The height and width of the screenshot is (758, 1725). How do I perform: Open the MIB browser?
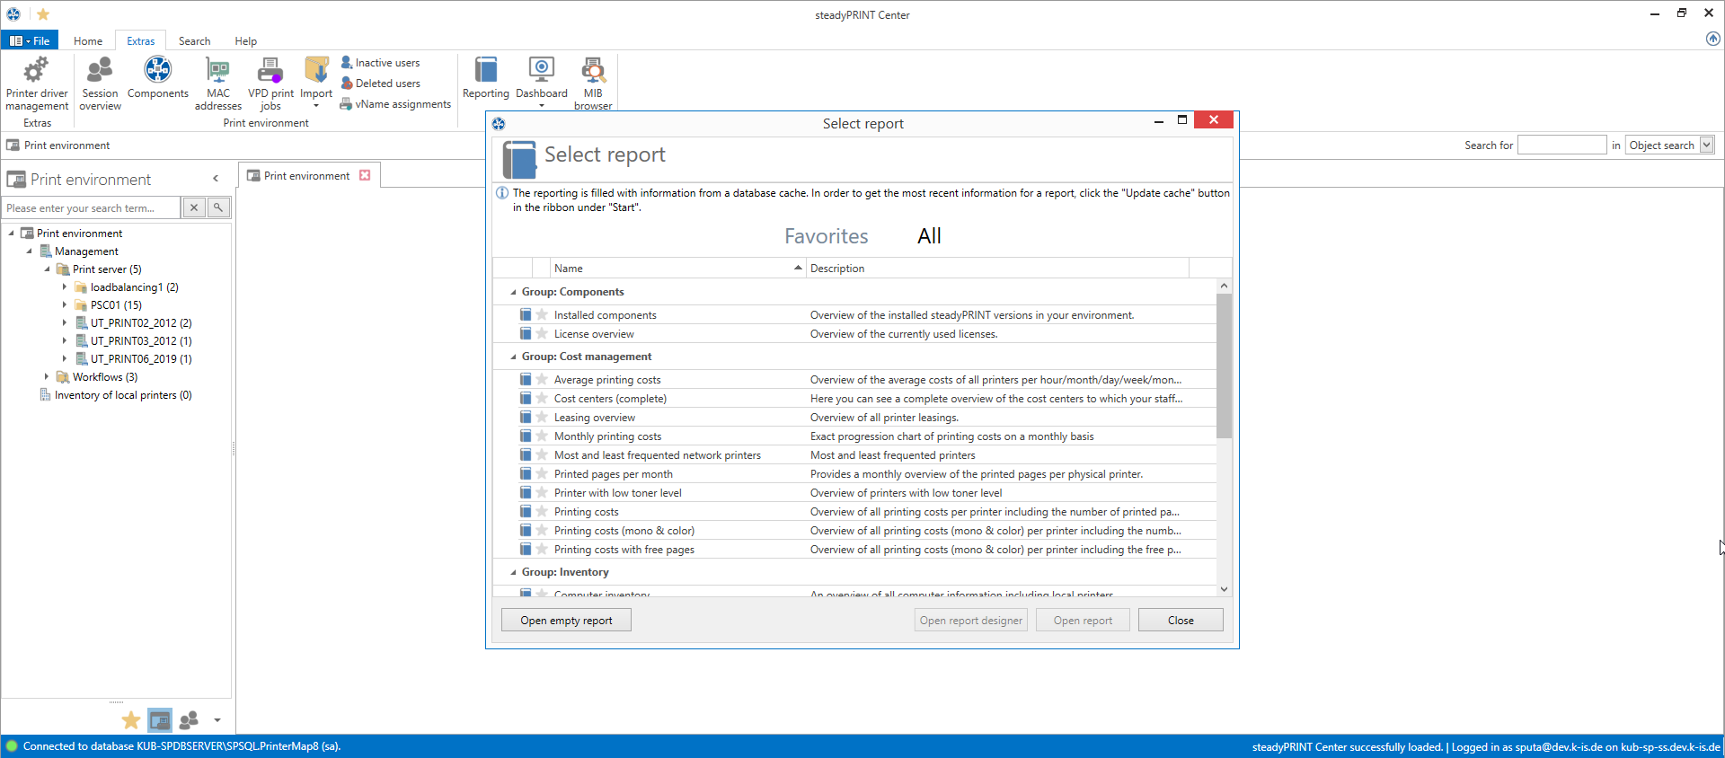[x=593, y=84]
